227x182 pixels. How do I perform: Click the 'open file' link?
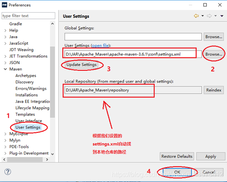pos(100,46)
